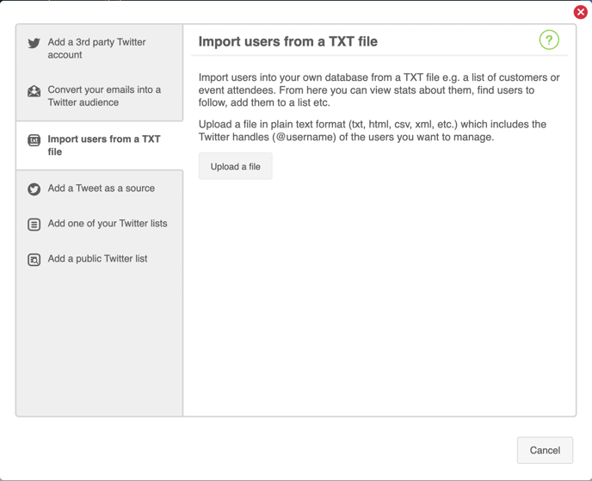Open Add a public Twitter list option
Viewport: 592px width, 481px height.
100,259
